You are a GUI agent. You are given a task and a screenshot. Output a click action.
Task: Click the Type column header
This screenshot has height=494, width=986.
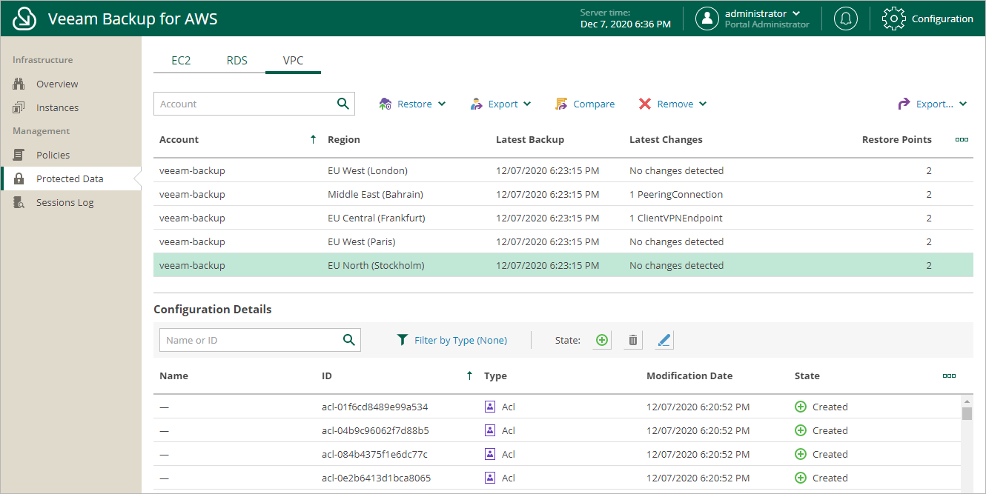pos(495,375)
